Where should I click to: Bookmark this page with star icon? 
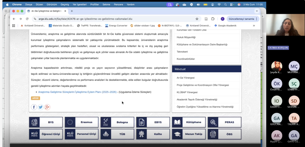[x=197, y=19]
